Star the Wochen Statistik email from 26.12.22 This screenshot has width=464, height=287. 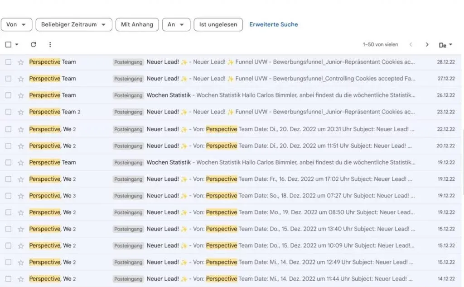21,96
